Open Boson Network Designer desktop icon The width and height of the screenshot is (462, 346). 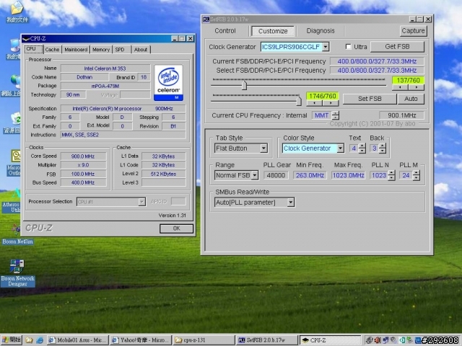click(x=17, y=272)
